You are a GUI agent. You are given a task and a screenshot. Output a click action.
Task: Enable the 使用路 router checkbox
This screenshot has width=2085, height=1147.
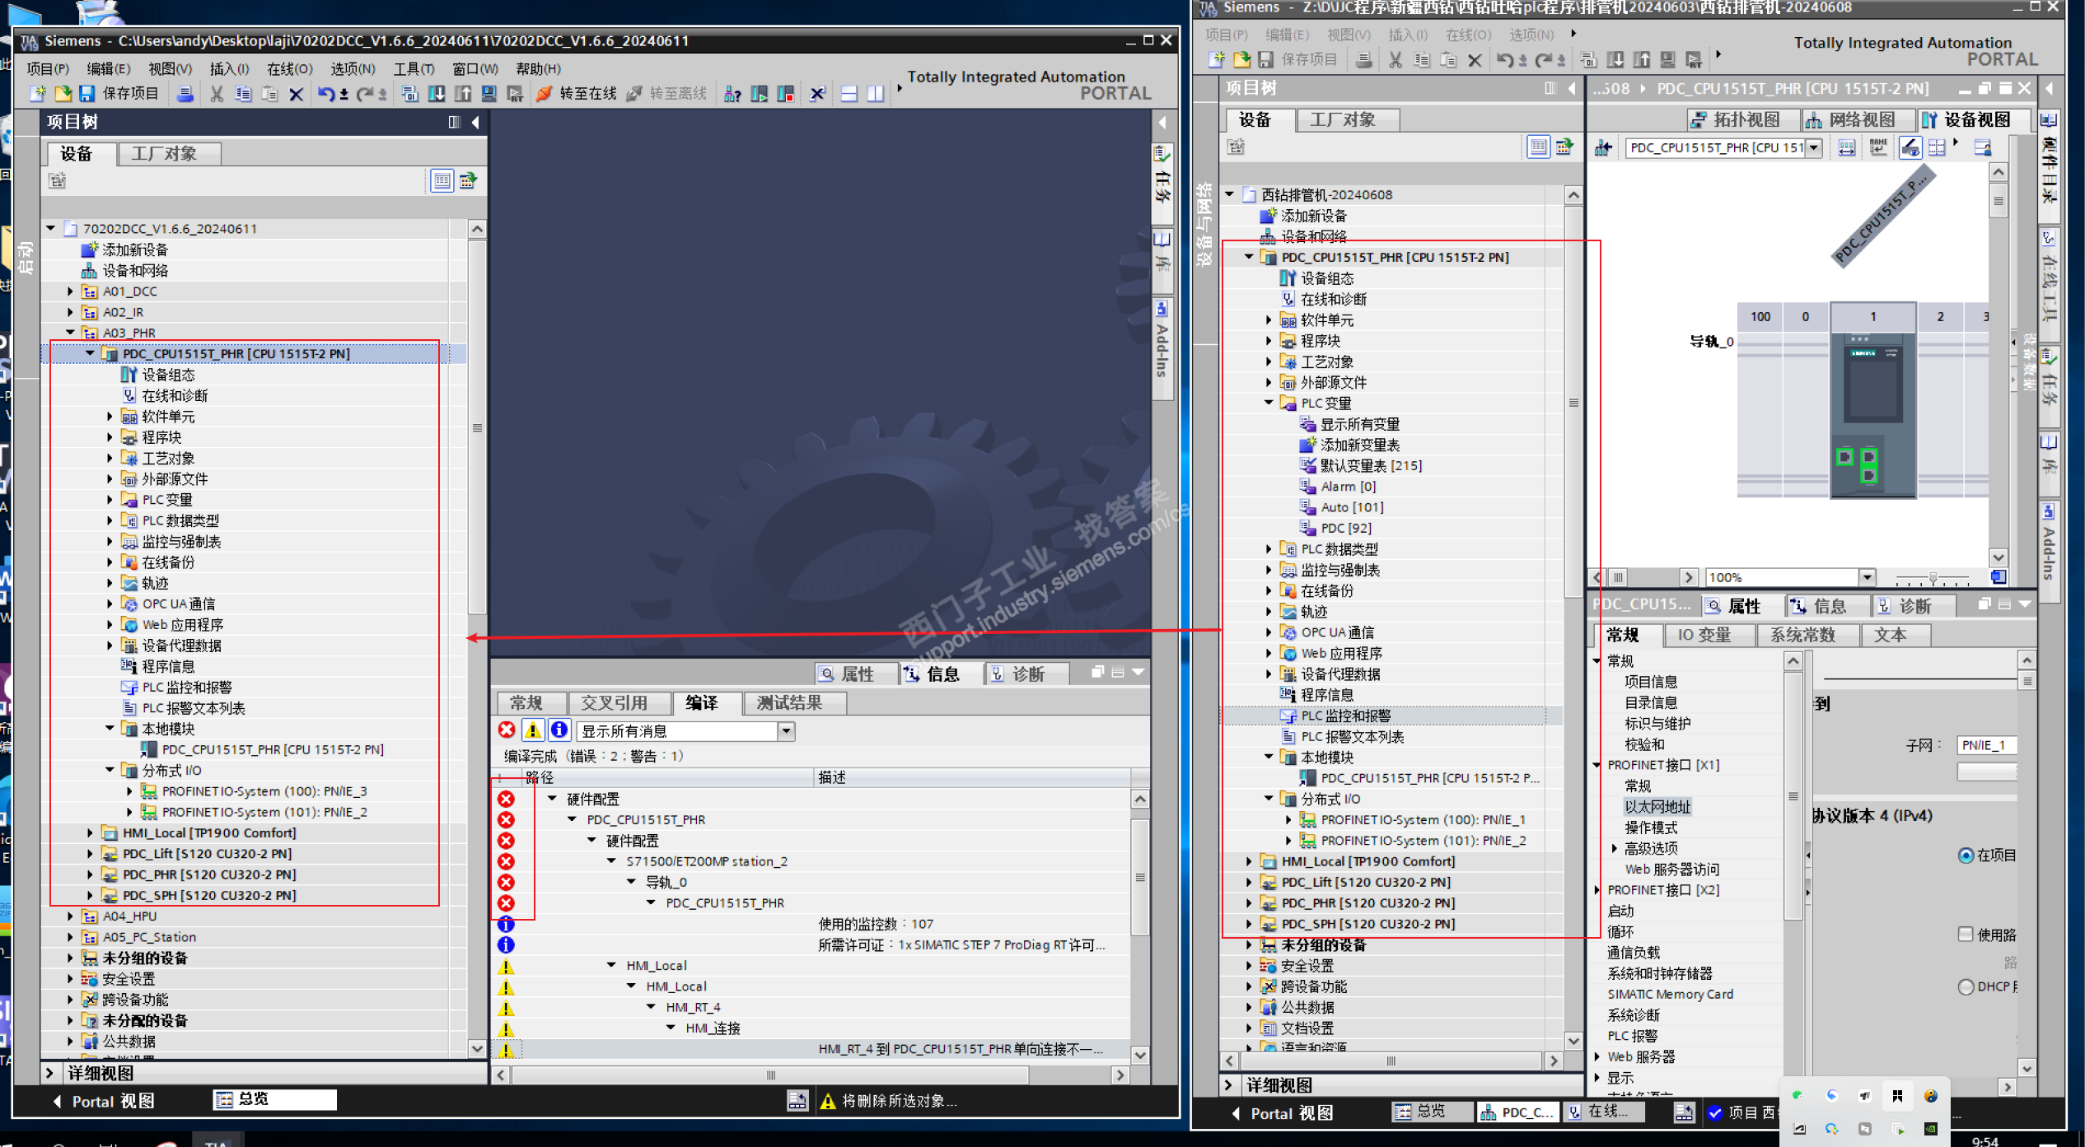click(1966, 934)
